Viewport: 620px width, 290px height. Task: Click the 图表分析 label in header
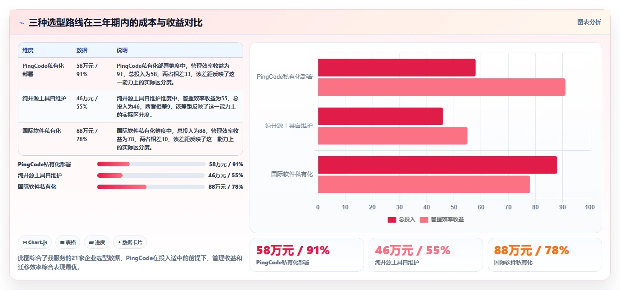point(589,22)
